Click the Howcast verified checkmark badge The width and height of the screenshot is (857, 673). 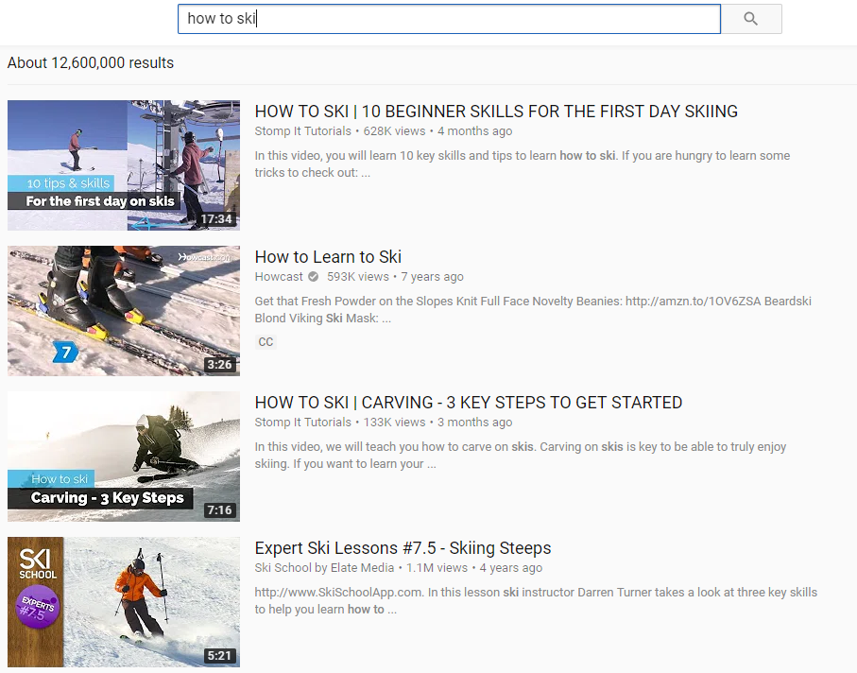click(x=313, y=277)
